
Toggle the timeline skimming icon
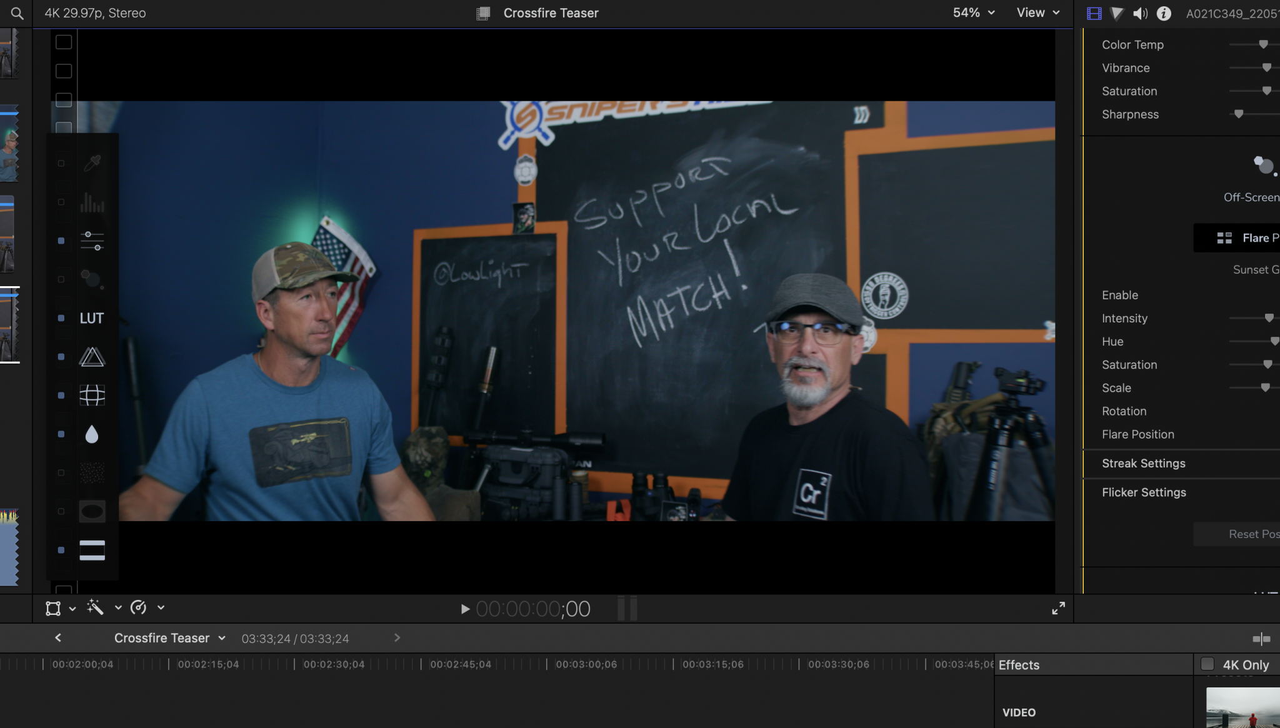coord(1261,639)
